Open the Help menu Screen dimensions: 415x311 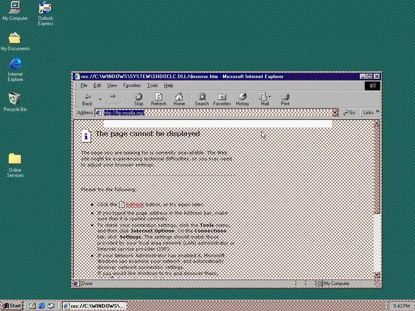point(168,85)
